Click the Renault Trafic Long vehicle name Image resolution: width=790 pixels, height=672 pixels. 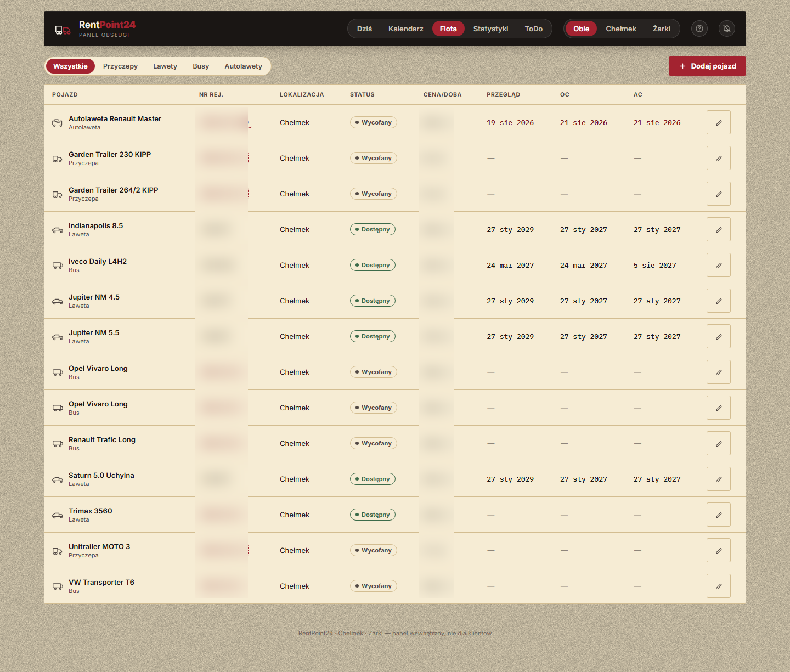point(102,439)
